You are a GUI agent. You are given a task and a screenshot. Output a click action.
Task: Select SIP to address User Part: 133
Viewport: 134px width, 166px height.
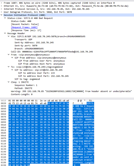36,73
